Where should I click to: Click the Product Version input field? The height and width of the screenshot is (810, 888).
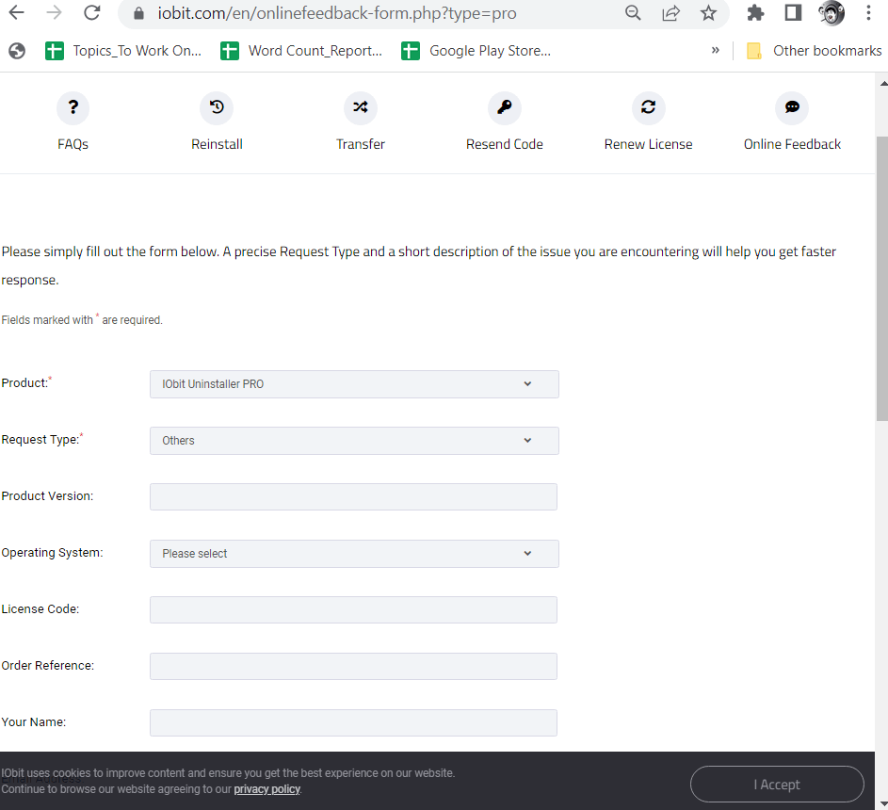[x=353, y=496]
